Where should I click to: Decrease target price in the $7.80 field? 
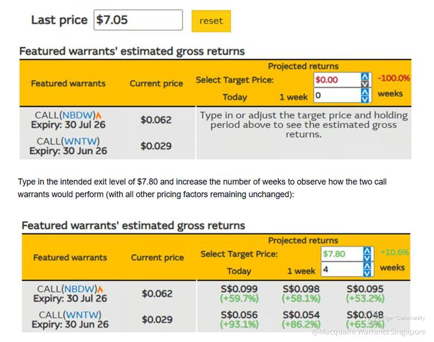368,257
